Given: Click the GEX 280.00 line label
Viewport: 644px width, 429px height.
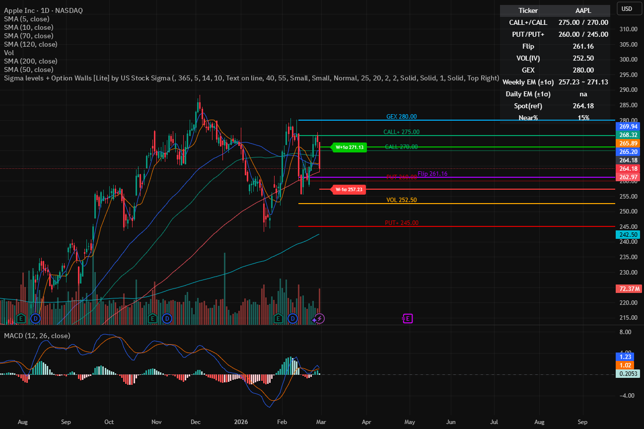Looking at the screenshot, I should tap(402, 117).
